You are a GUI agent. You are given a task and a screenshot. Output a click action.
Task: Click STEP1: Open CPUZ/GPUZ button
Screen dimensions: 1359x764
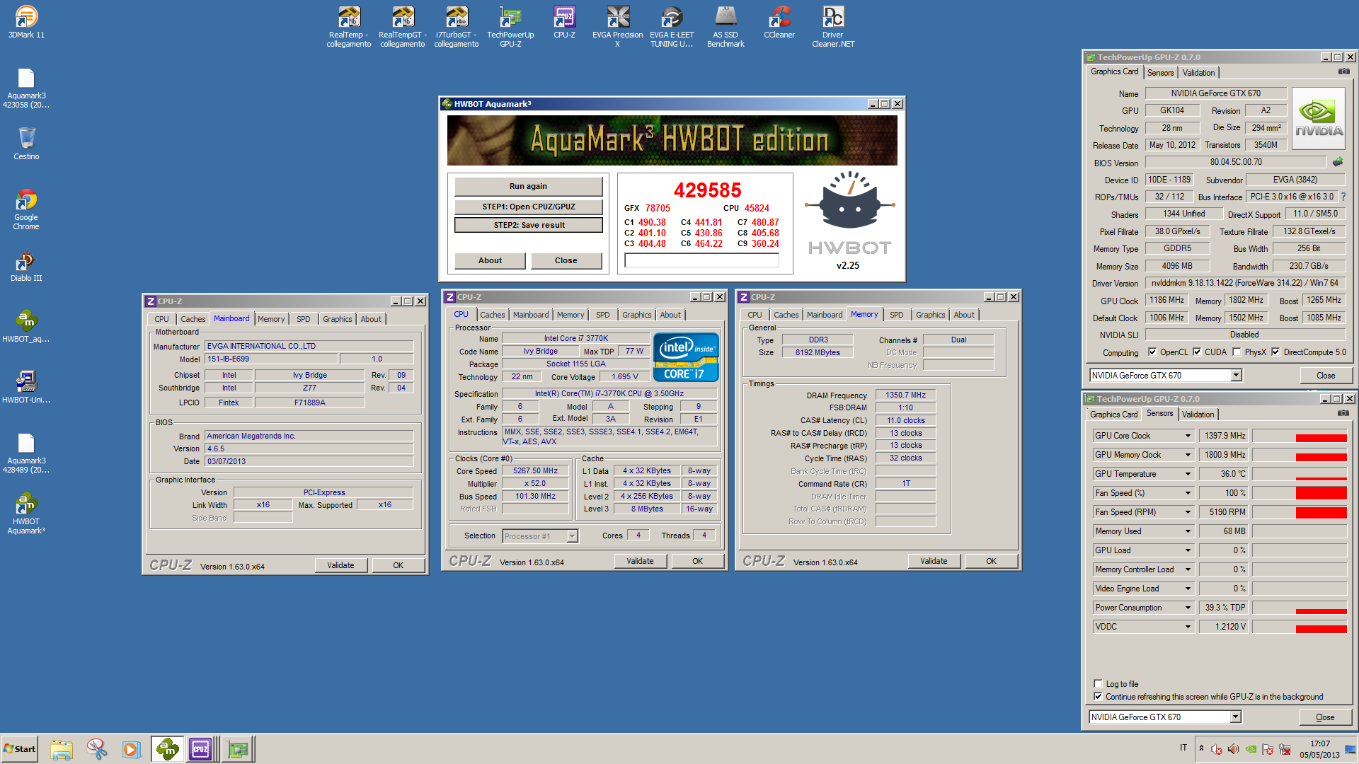(528, 207)
